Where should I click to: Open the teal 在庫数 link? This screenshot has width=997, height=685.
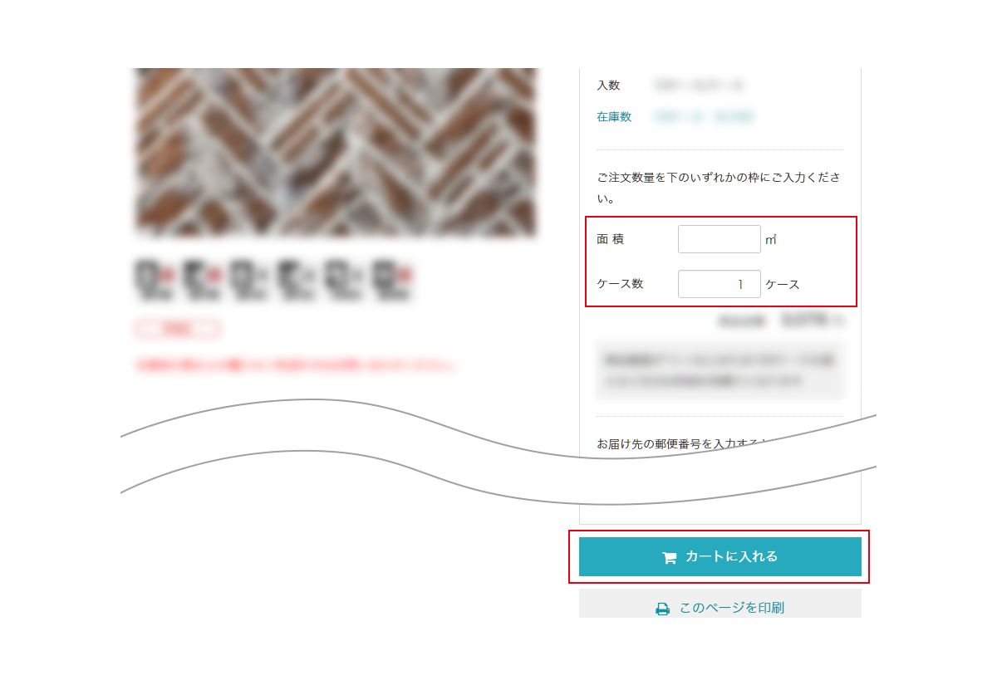614,117
